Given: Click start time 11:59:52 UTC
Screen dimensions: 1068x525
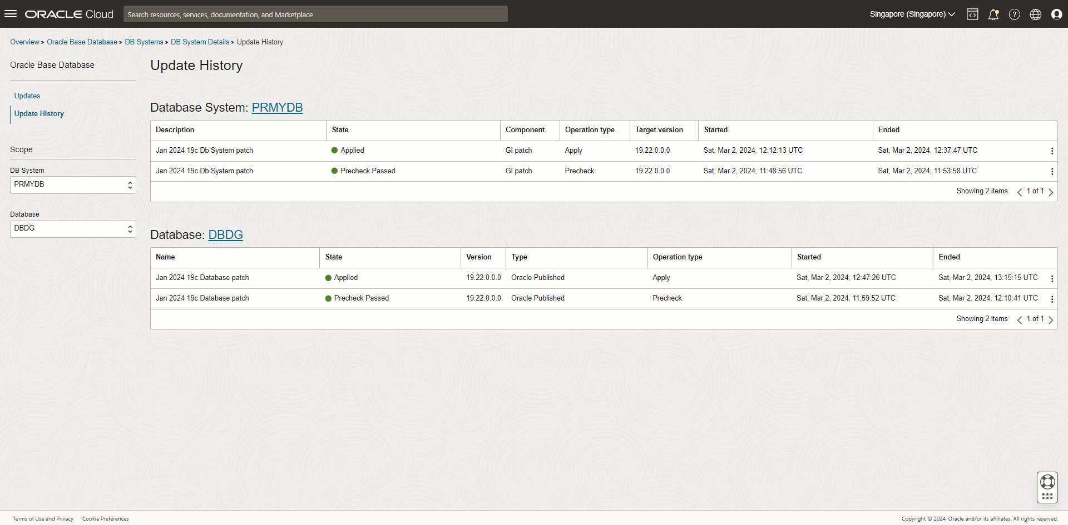Looking at the screenshot, I should click(845, 298).
